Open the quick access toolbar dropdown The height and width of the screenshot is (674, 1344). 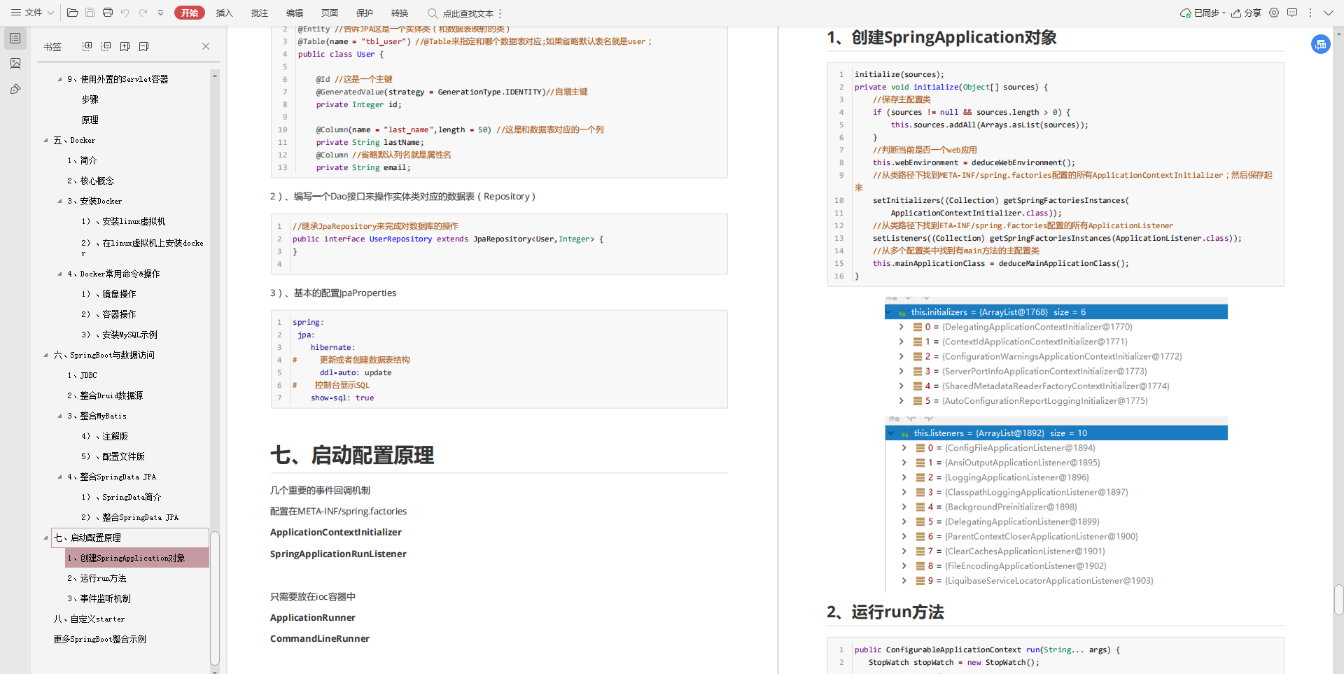click(x=160, y=13)
